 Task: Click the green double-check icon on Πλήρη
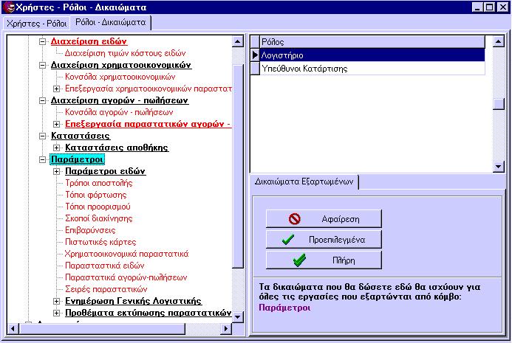(299, 260)
